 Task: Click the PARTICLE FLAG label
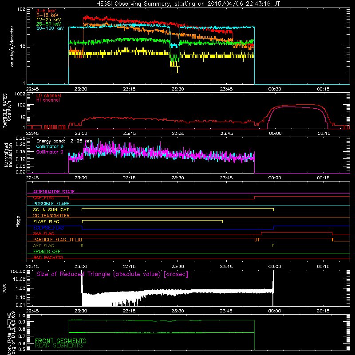(x=50, y=240)
